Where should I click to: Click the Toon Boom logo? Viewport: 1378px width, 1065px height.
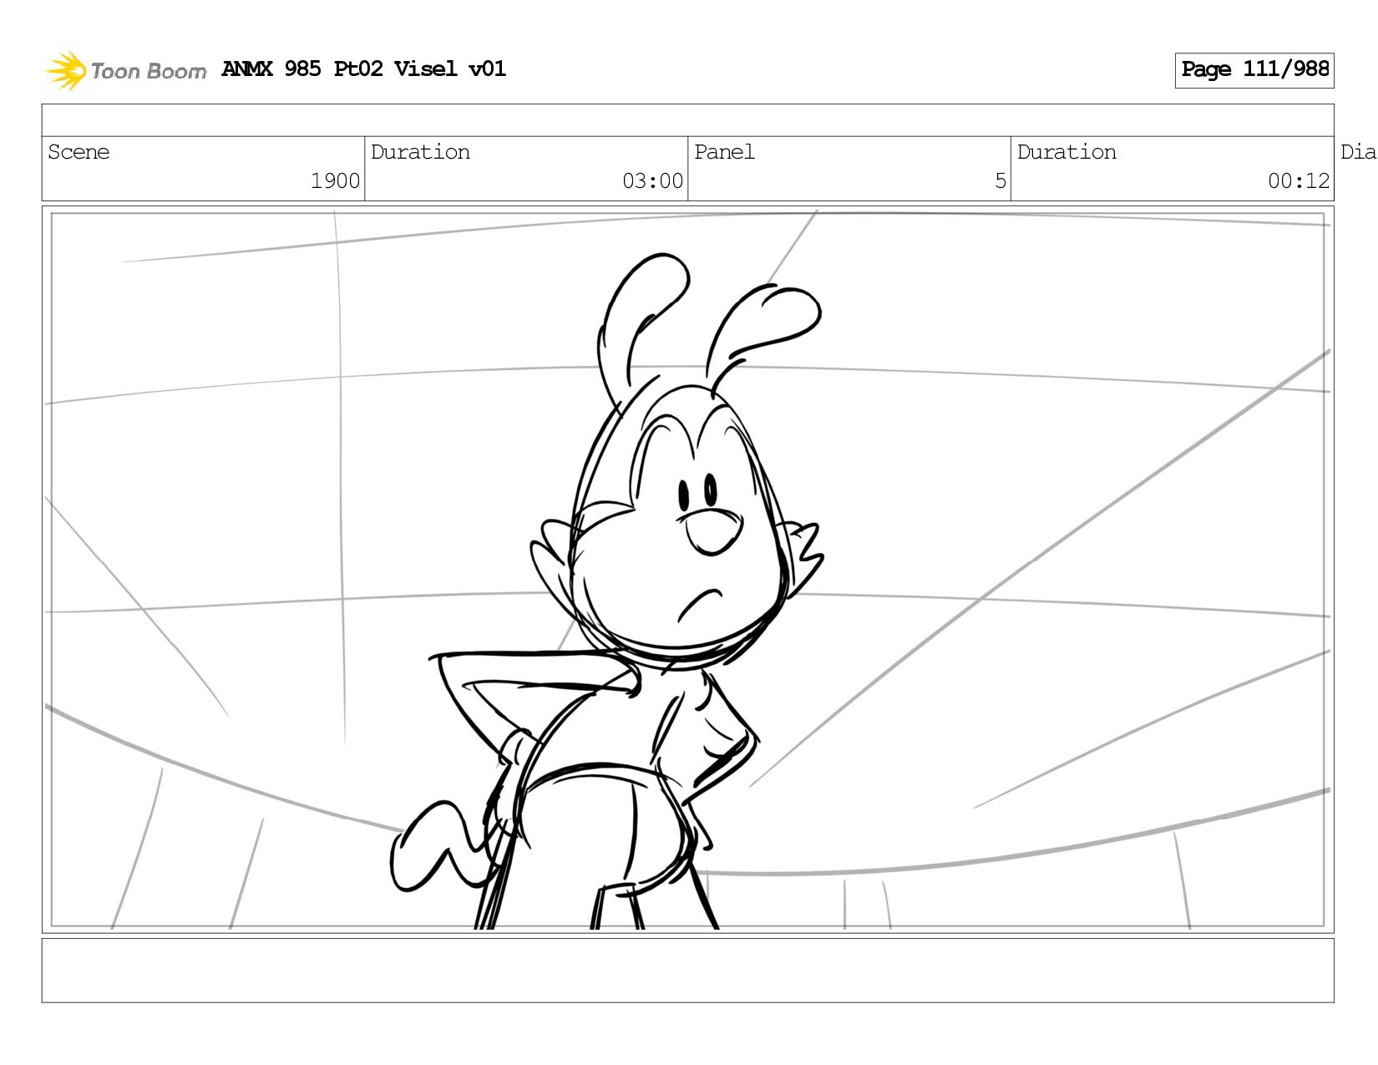(125, 70)
